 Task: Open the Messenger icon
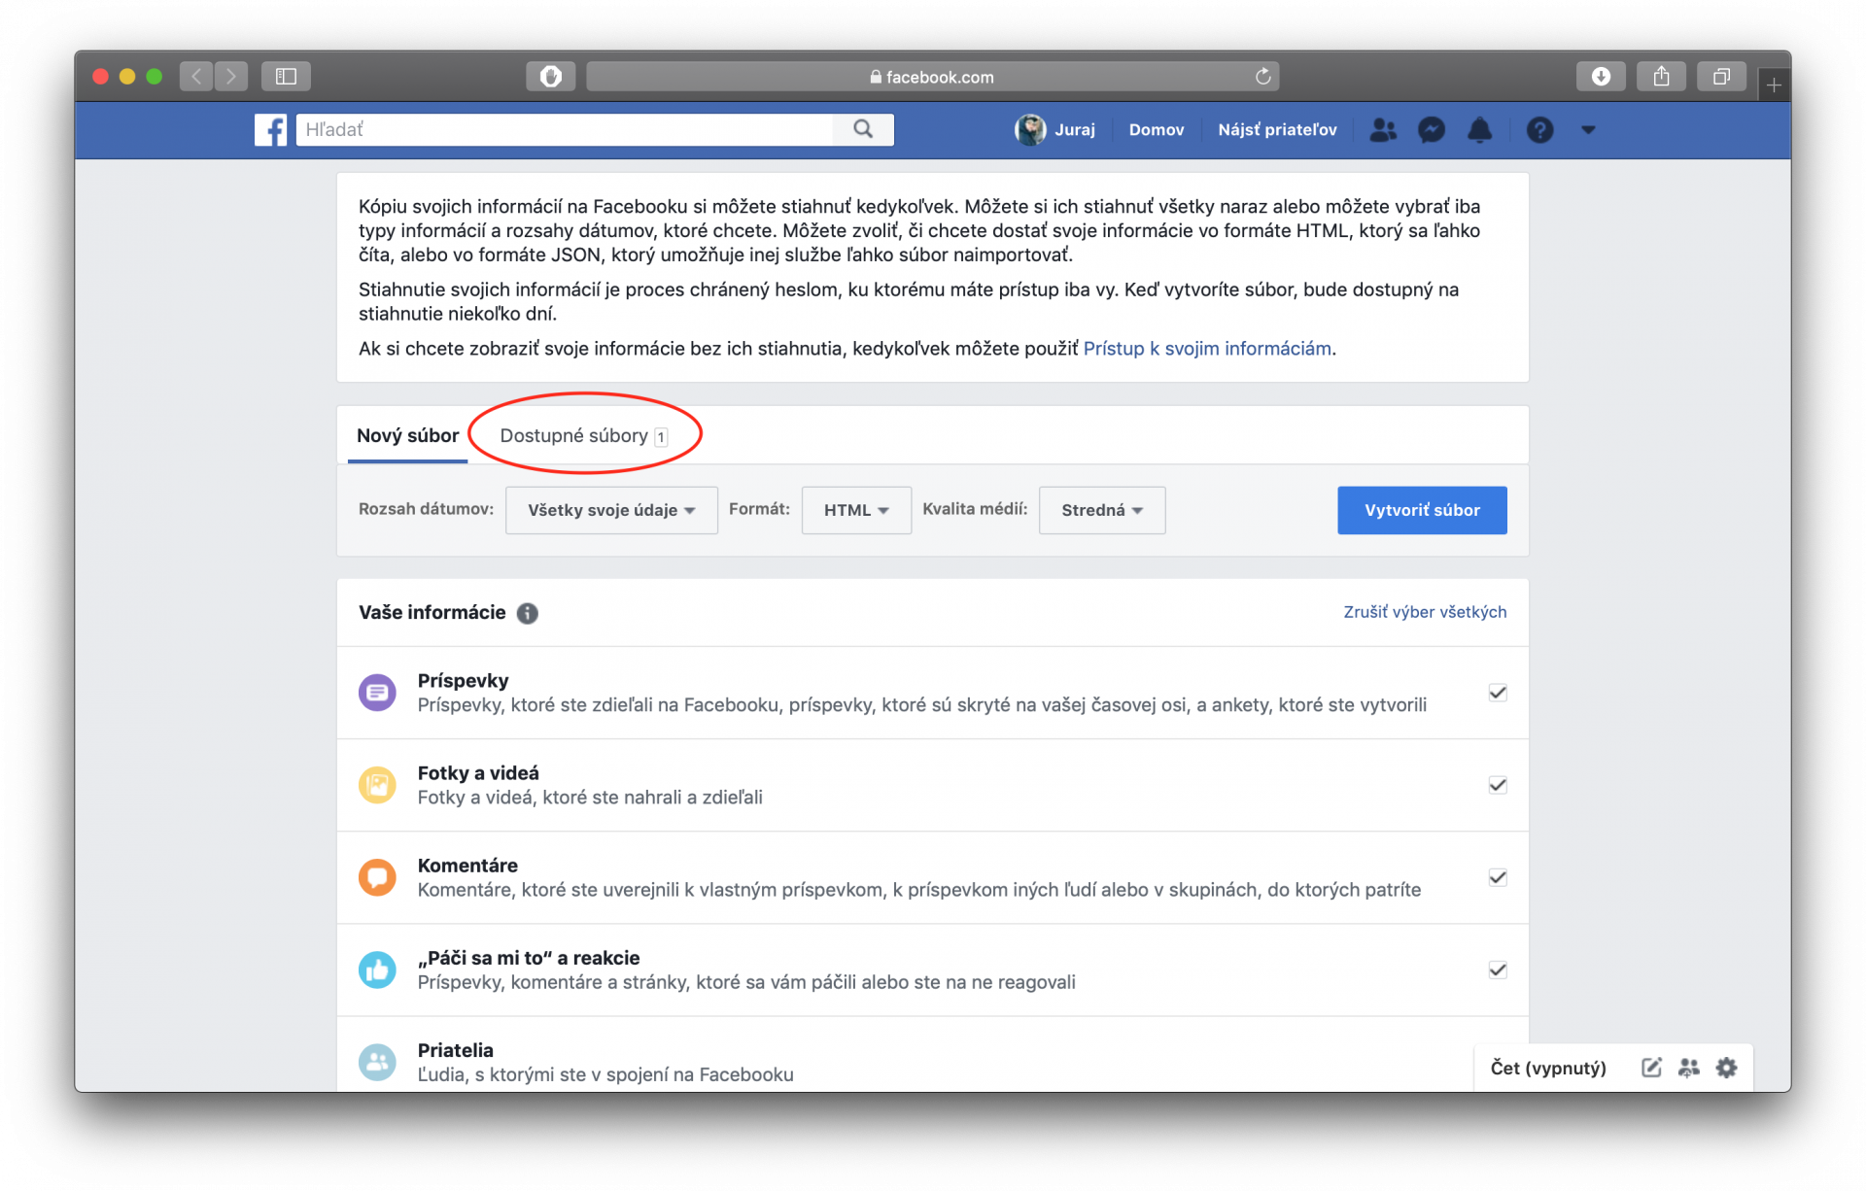point(1431,129)
